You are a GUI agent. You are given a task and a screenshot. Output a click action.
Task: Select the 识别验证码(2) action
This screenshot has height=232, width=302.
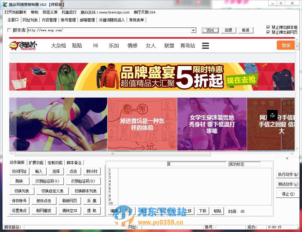click(84, 181)
